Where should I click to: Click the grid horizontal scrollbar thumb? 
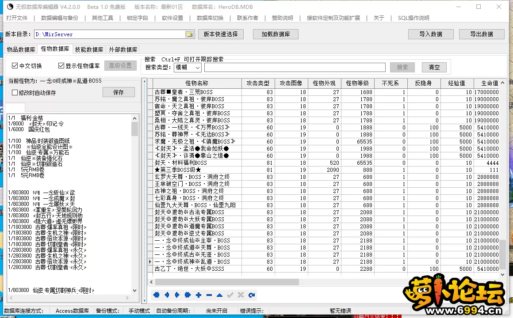(x=227, y=282)
